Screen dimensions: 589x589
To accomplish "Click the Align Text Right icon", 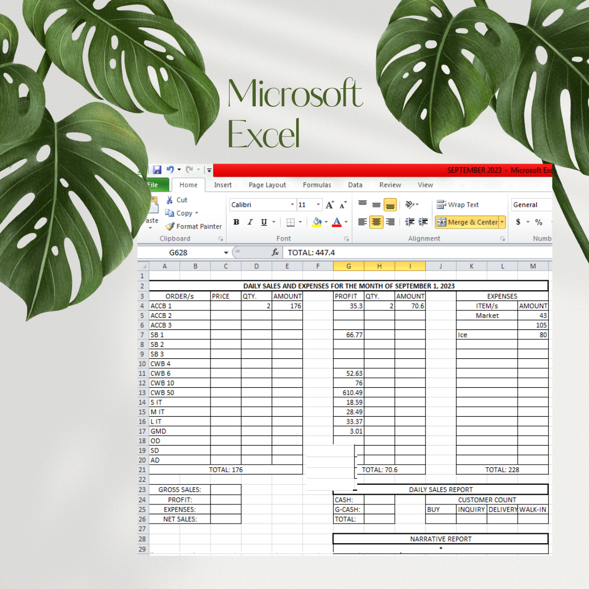I will (x=390, y=222).
